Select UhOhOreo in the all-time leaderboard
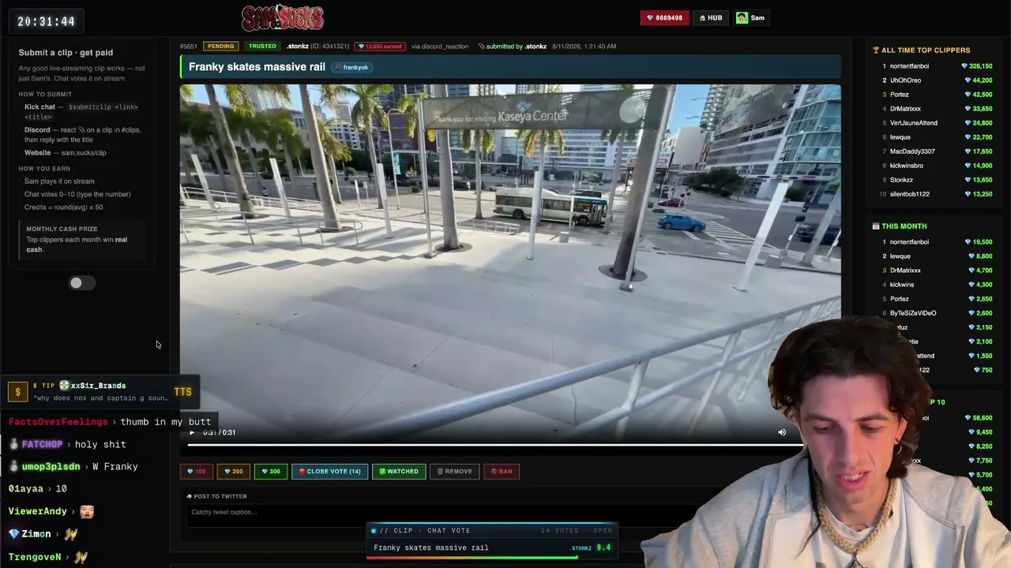This screenshot has width=1011, height=568. point(905,80)
